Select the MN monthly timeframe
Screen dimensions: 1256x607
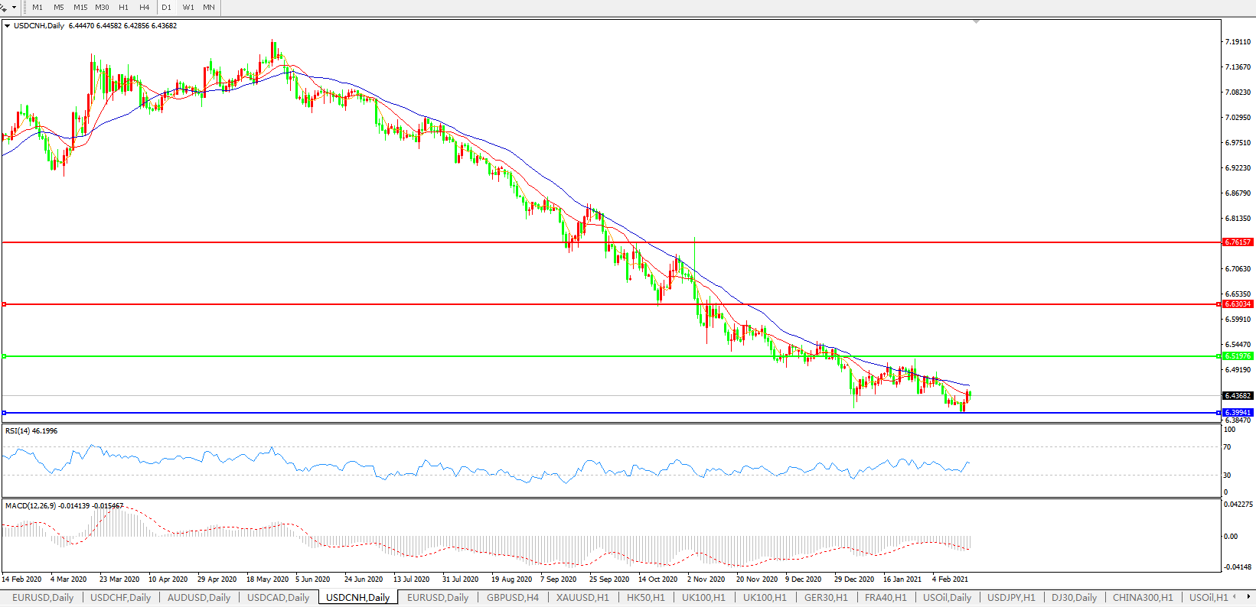coord(209,7)
